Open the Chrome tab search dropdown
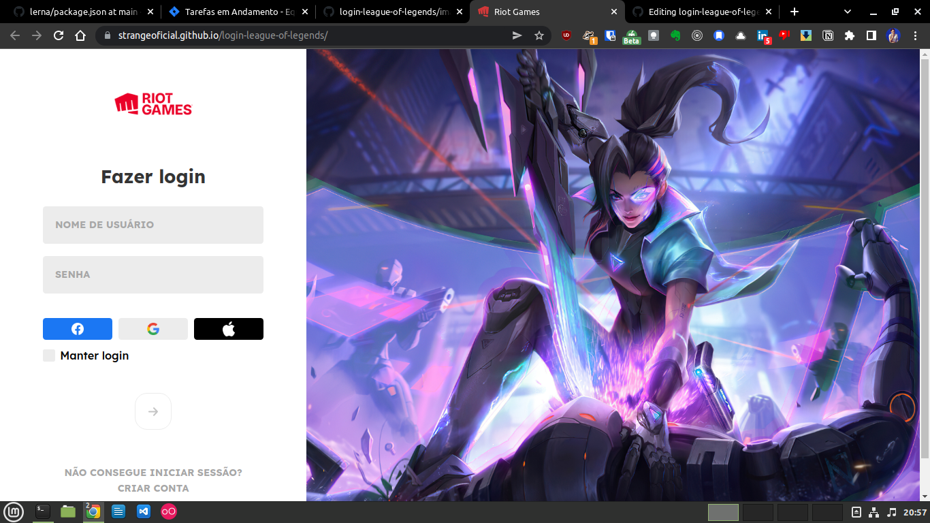The height and width of the screenshot is (523, 930). point(848,12)
